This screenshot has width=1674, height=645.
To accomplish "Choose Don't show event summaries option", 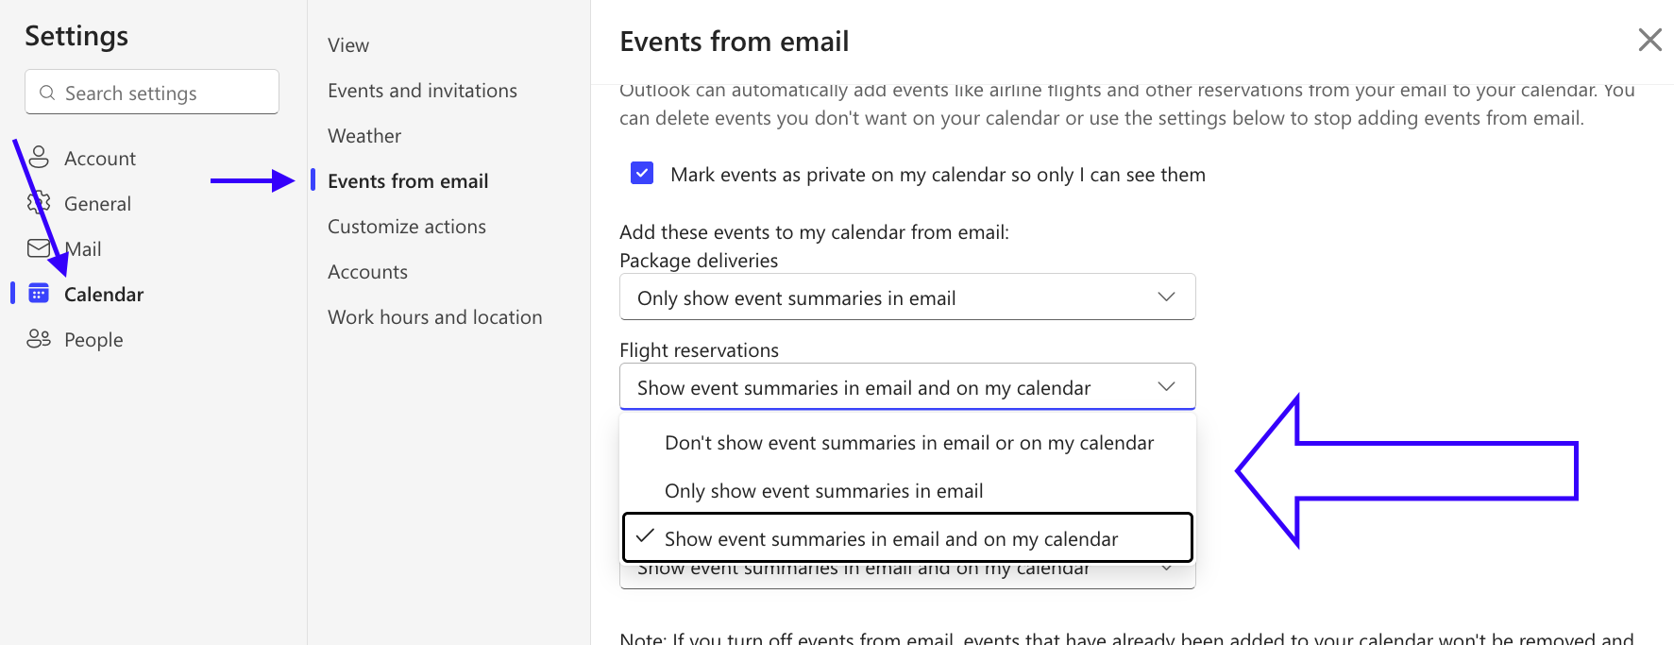I will click(908, 443).
